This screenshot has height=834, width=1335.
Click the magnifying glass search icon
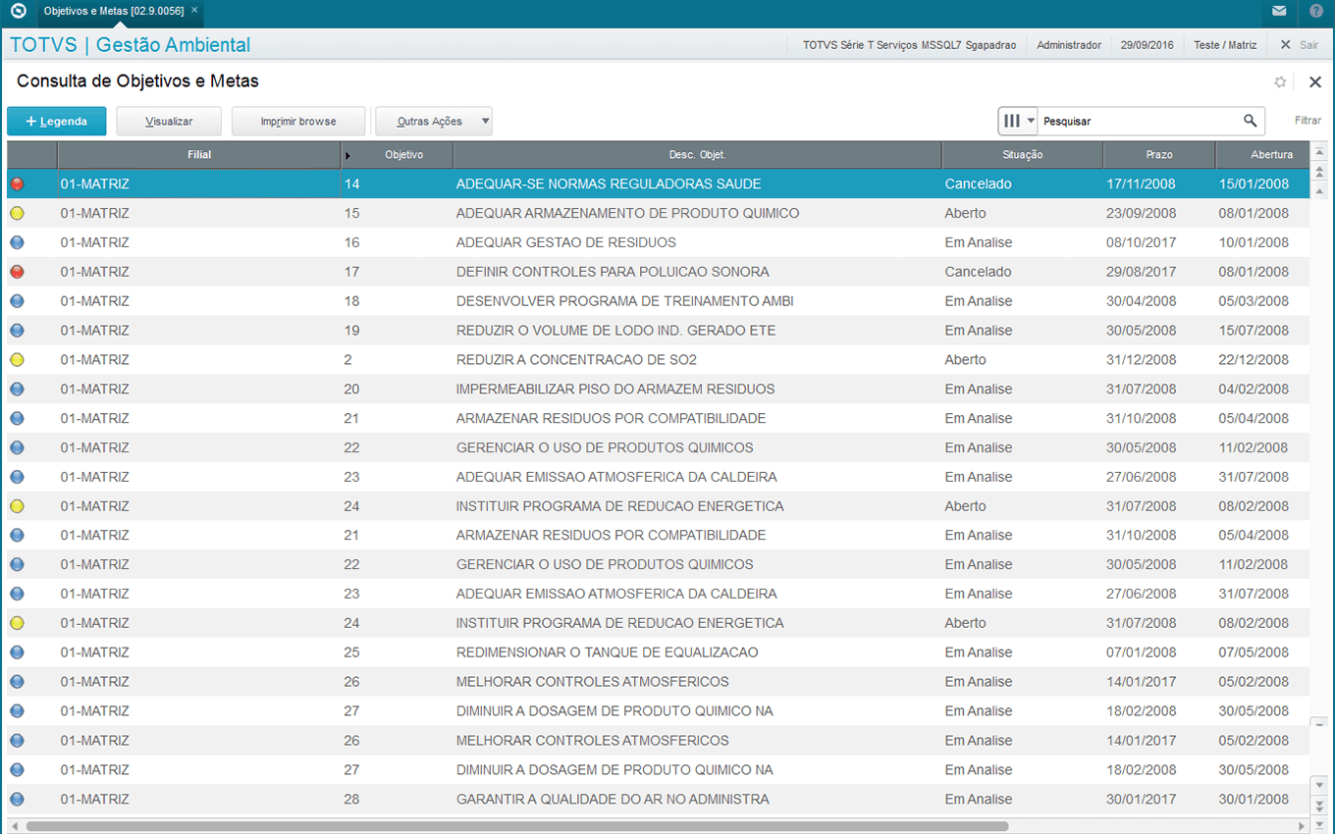click(1250, 121)
